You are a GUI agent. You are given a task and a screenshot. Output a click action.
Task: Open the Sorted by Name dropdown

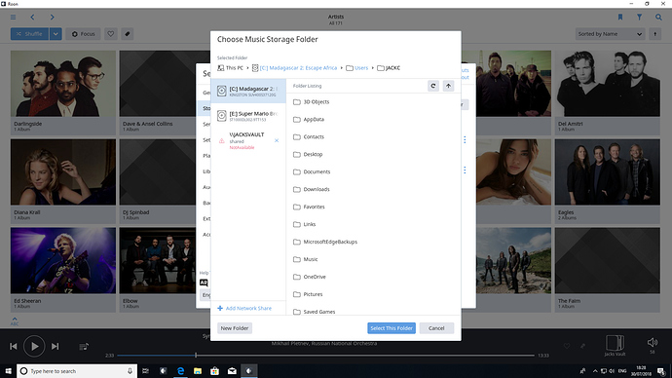pyautogui.click(x=610, y=34)
